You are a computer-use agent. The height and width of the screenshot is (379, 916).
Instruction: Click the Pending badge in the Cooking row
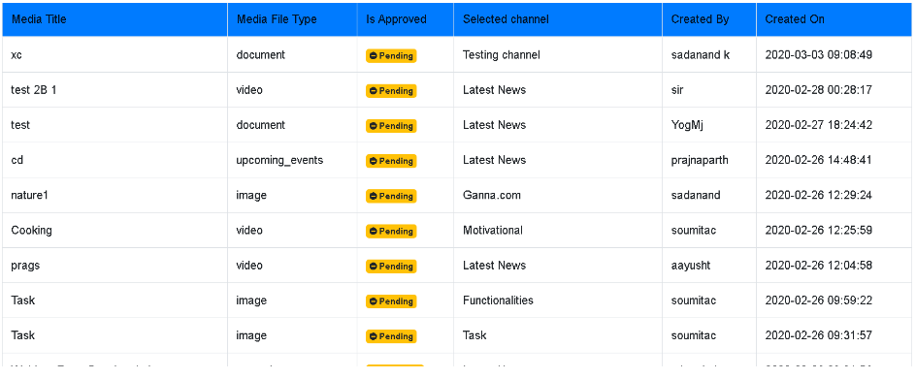[x=391, y=231]
